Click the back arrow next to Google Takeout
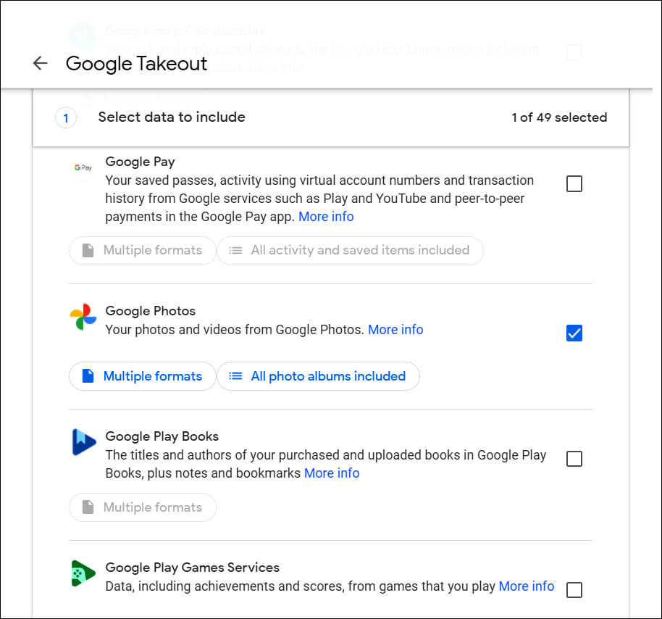This screenshot has width=662, height=619. (x=40, y=63)
